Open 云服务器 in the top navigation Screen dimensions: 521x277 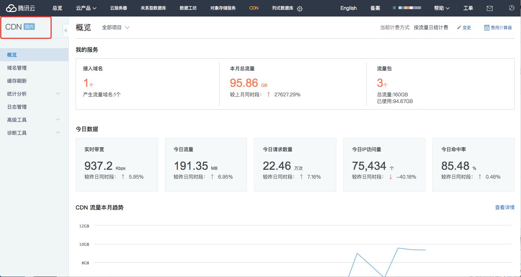pyautogui.click(x=119, y=8)
